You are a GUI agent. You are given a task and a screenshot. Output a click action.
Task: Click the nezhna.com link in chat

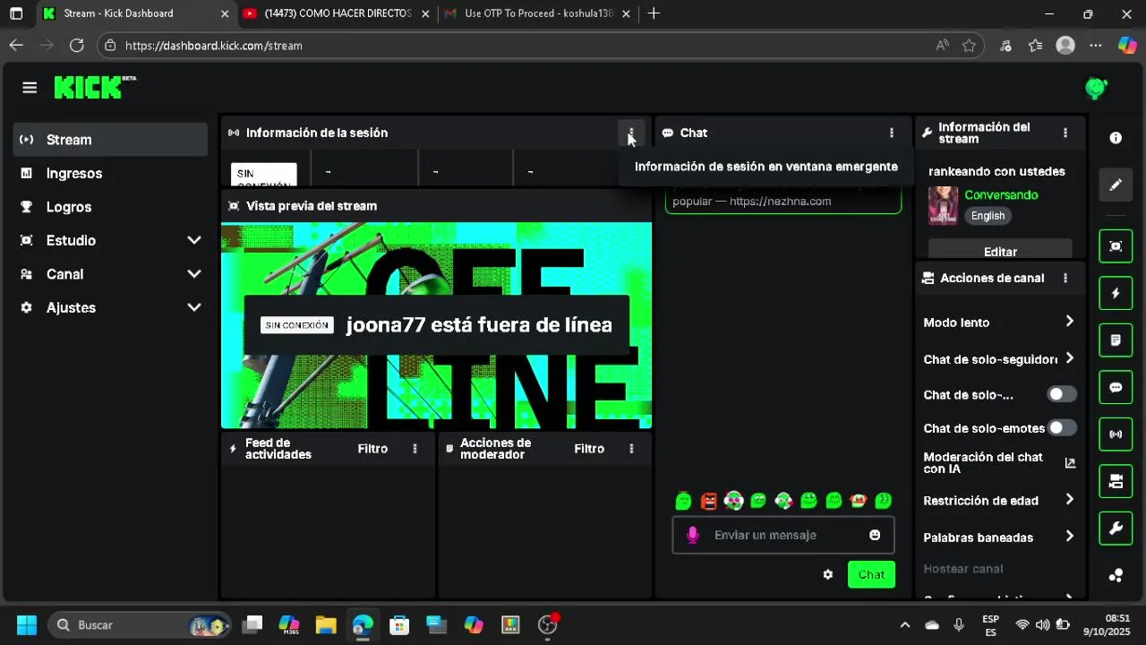(780, 201)
